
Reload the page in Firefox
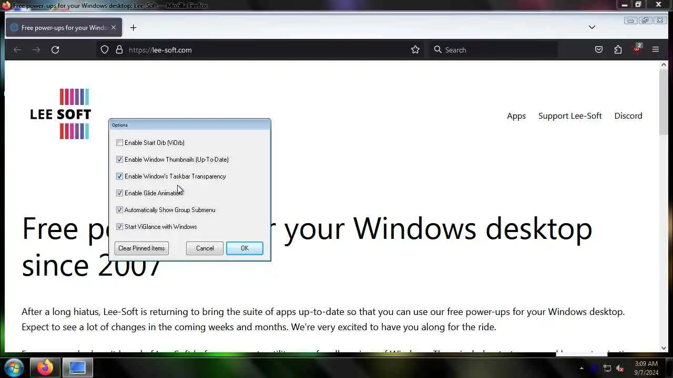[x=55, y=50]
